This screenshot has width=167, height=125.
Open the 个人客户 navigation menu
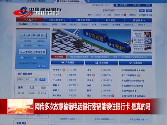point(30,20)
